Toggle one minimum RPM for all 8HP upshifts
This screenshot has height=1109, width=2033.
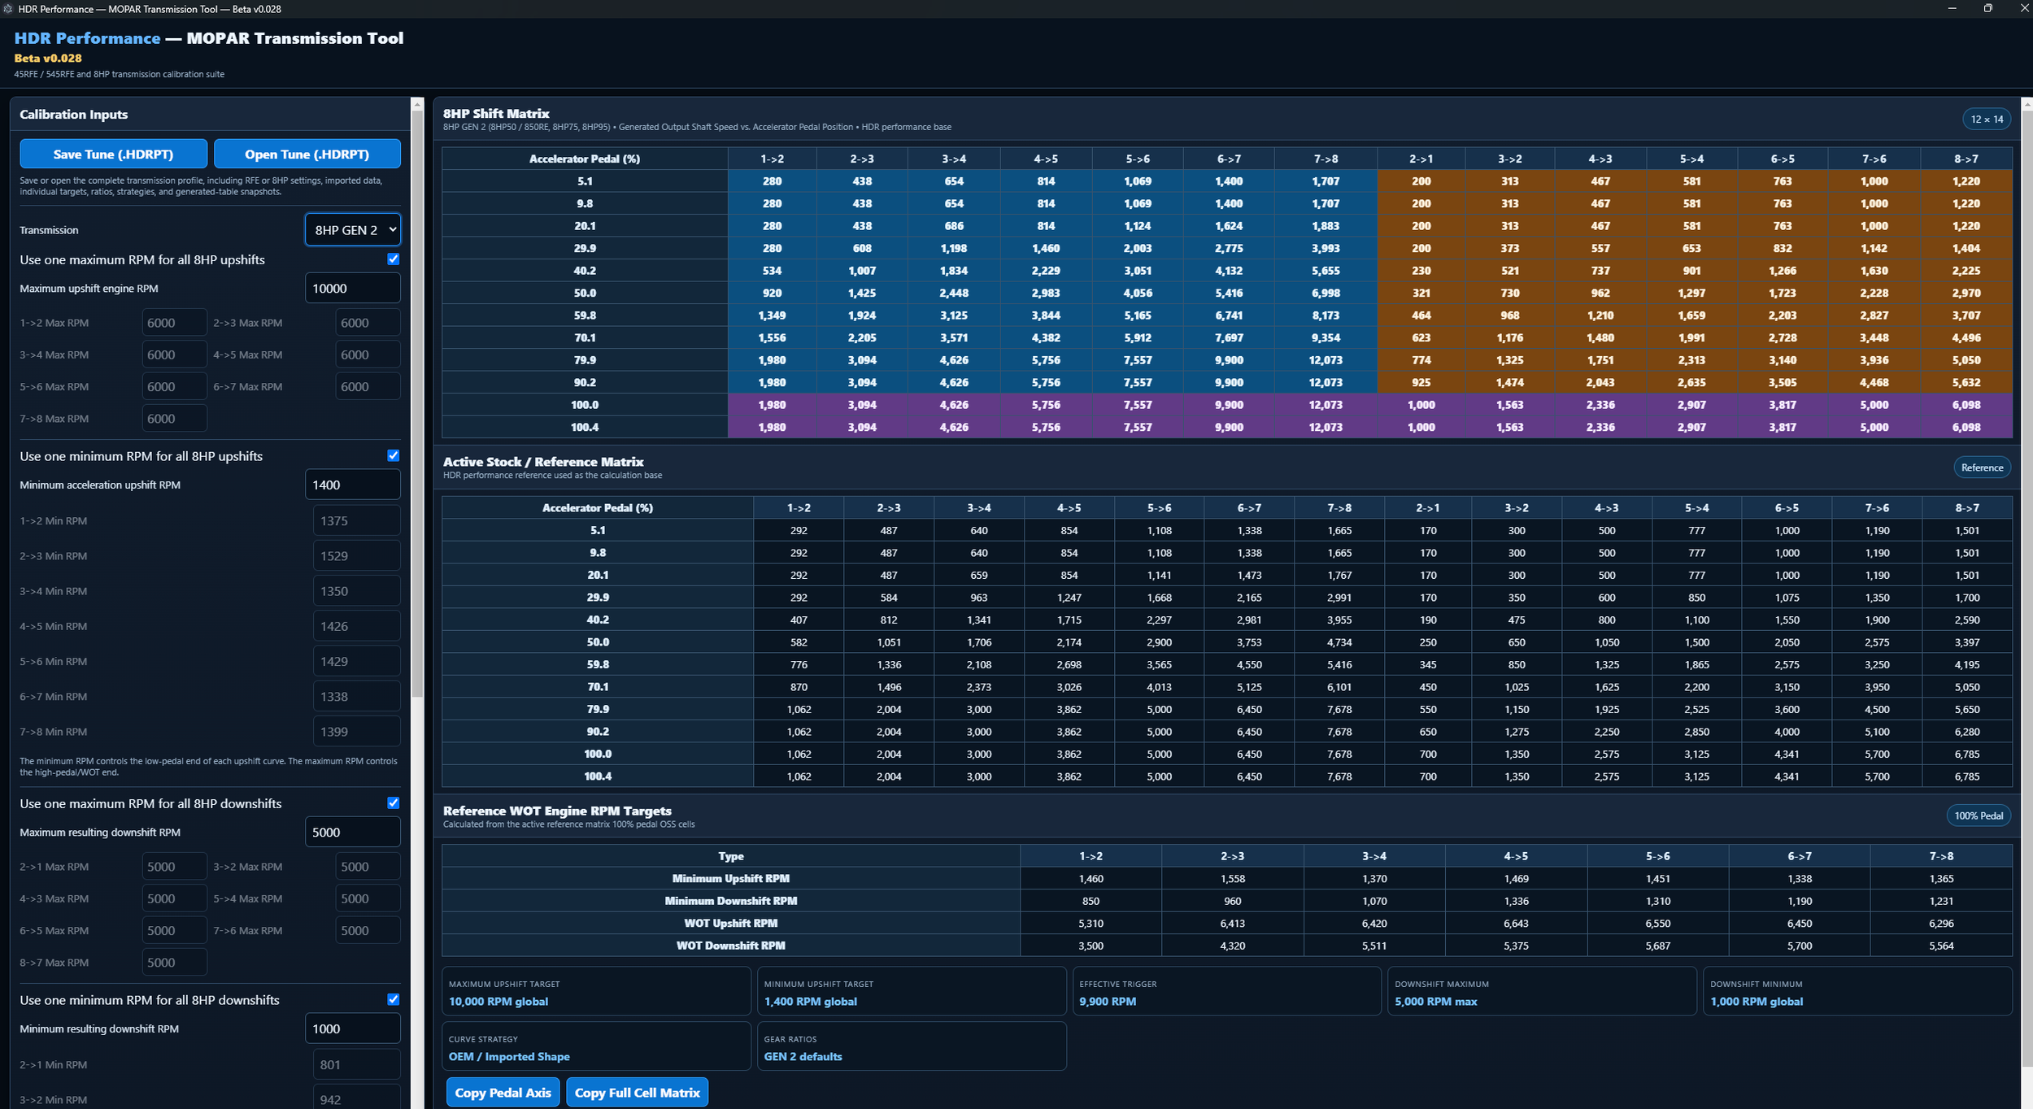394,456
